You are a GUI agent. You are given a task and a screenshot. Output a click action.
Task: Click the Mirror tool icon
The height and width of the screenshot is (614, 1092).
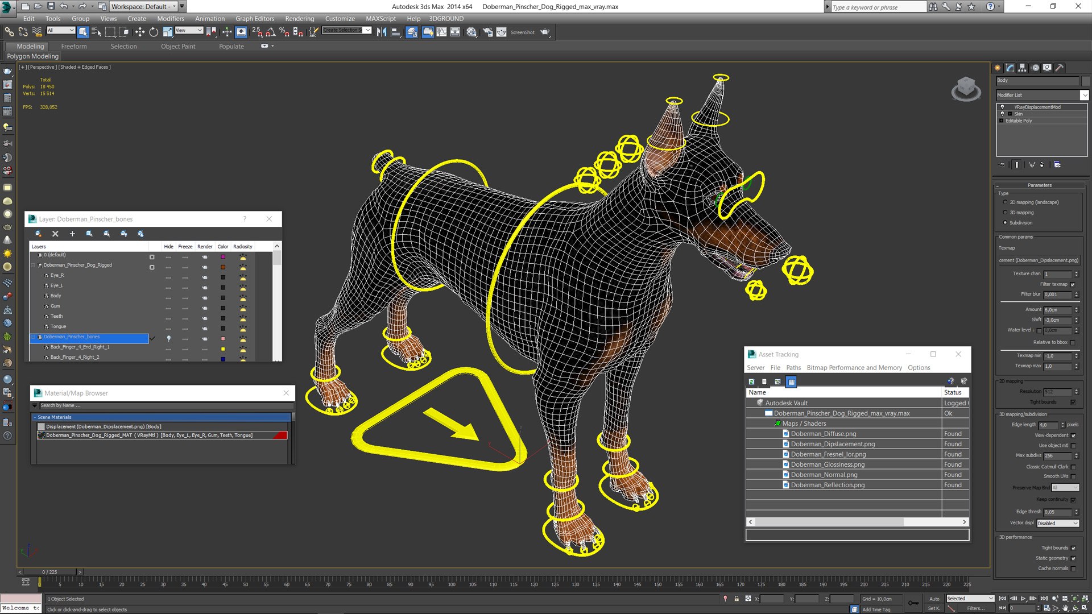pyautogui.click(x=382, y=32)
